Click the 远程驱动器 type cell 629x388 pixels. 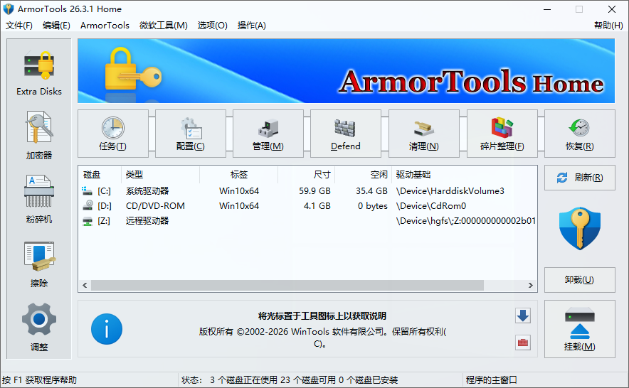pos(147,221)
